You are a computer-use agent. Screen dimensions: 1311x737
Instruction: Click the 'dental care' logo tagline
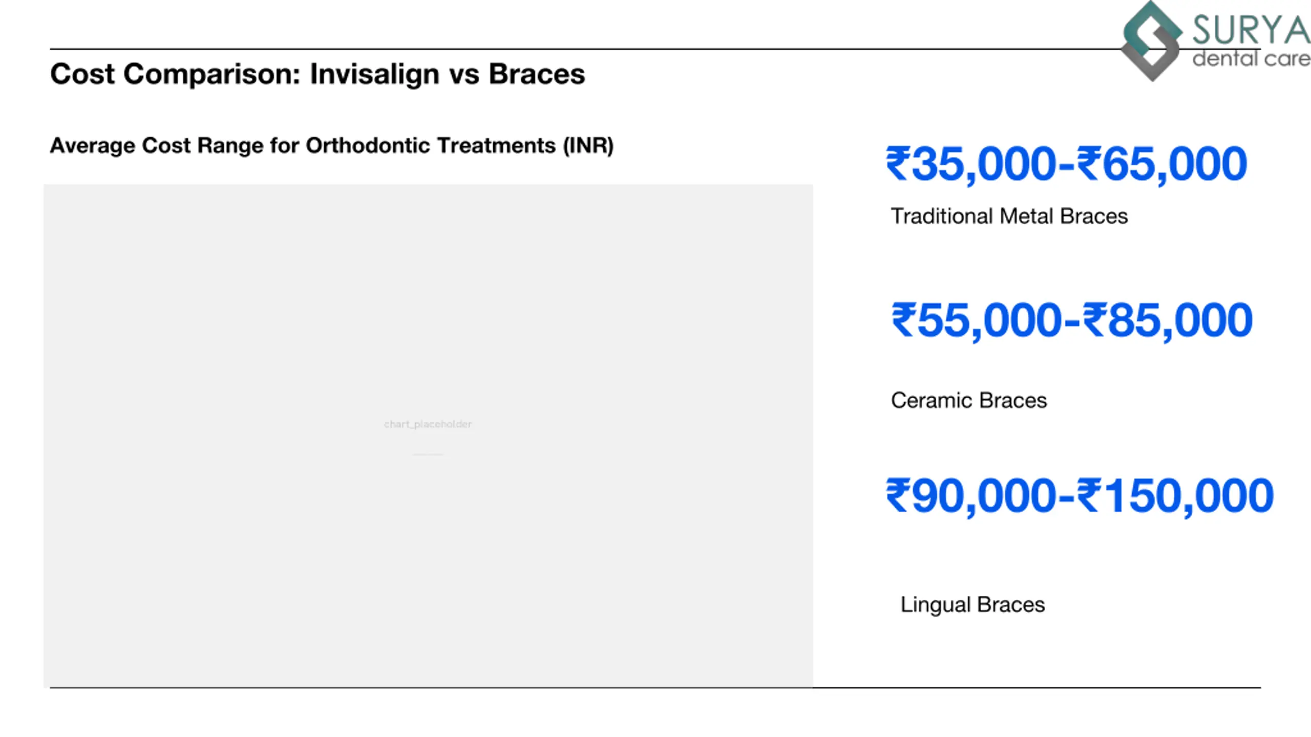point(1251,59)
